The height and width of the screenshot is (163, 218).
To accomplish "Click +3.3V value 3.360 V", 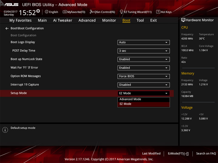I will 186,130.
